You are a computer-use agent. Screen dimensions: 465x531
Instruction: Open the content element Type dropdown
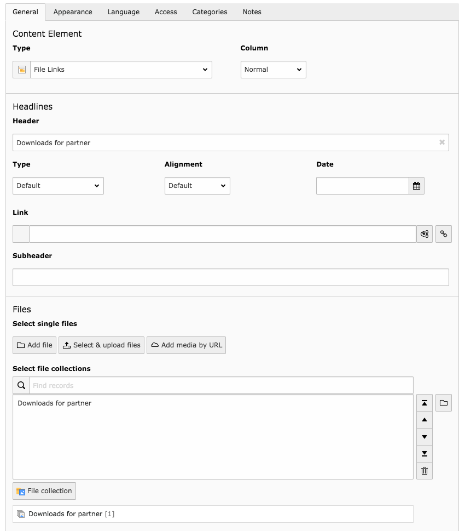point(120,70)
